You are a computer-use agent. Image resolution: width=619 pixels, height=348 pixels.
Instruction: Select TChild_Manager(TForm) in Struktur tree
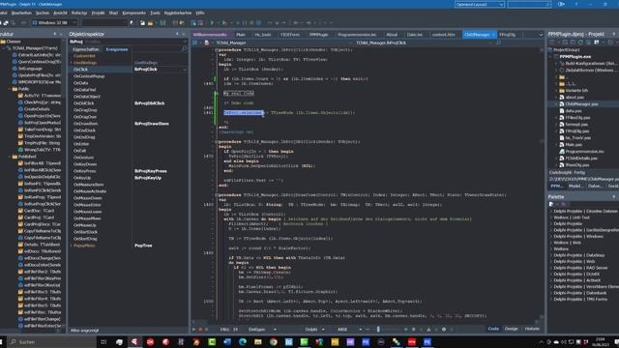[x=35, y=48]
